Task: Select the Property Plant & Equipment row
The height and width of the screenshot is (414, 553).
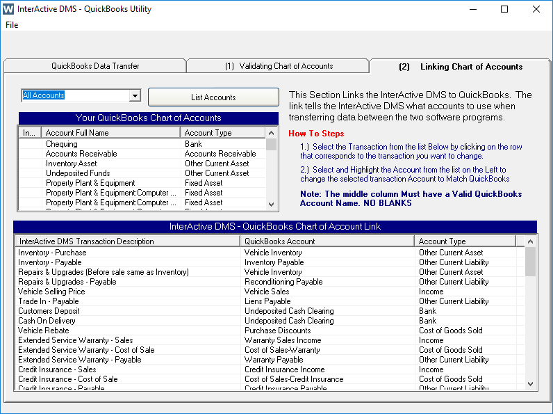Action: pyautogui.click(x=142, y=183)
